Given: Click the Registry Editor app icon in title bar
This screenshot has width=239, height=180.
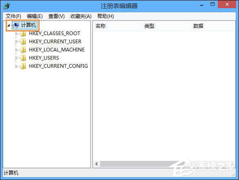Looking at the screenshot, I should click(x=7, y=6).
